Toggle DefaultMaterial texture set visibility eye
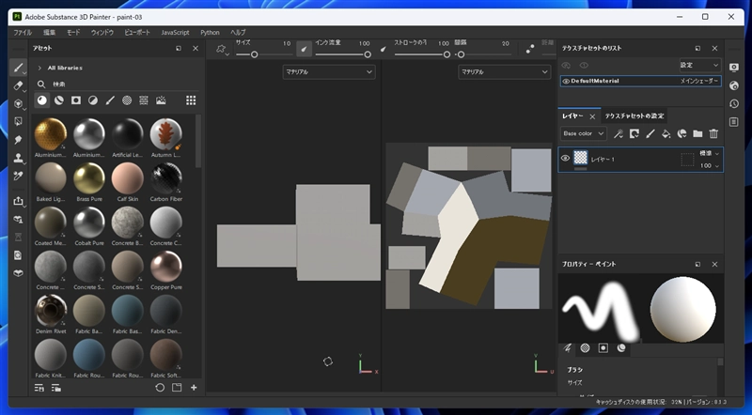 coord(566,82)
